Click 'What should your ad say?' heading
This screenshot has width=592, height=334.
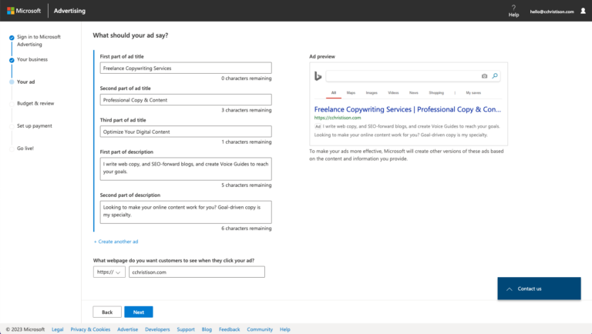(x=130, y=35)
